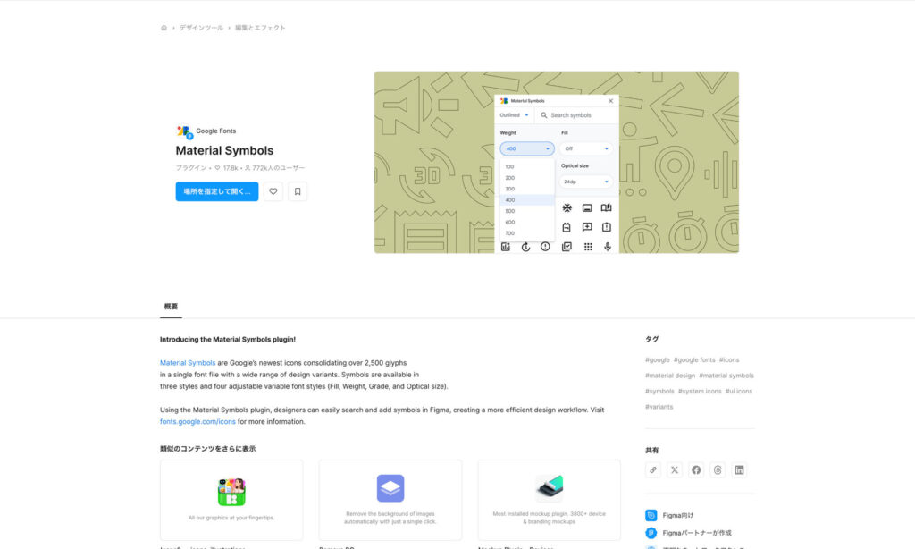Share on X using the X icon
Image resolution: width=915 pixels, height=549 pixels.
point(675,470)
